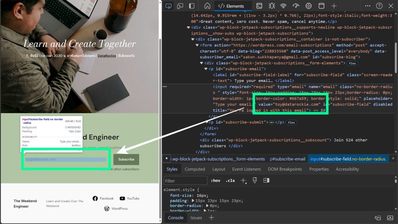
Task: Open the DataRockie link on the page
Action: pos(106,56)
